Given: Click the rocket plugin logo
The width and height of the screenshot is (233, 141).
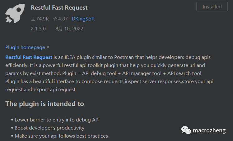Looking at the screenshot, I should (15, 14).
